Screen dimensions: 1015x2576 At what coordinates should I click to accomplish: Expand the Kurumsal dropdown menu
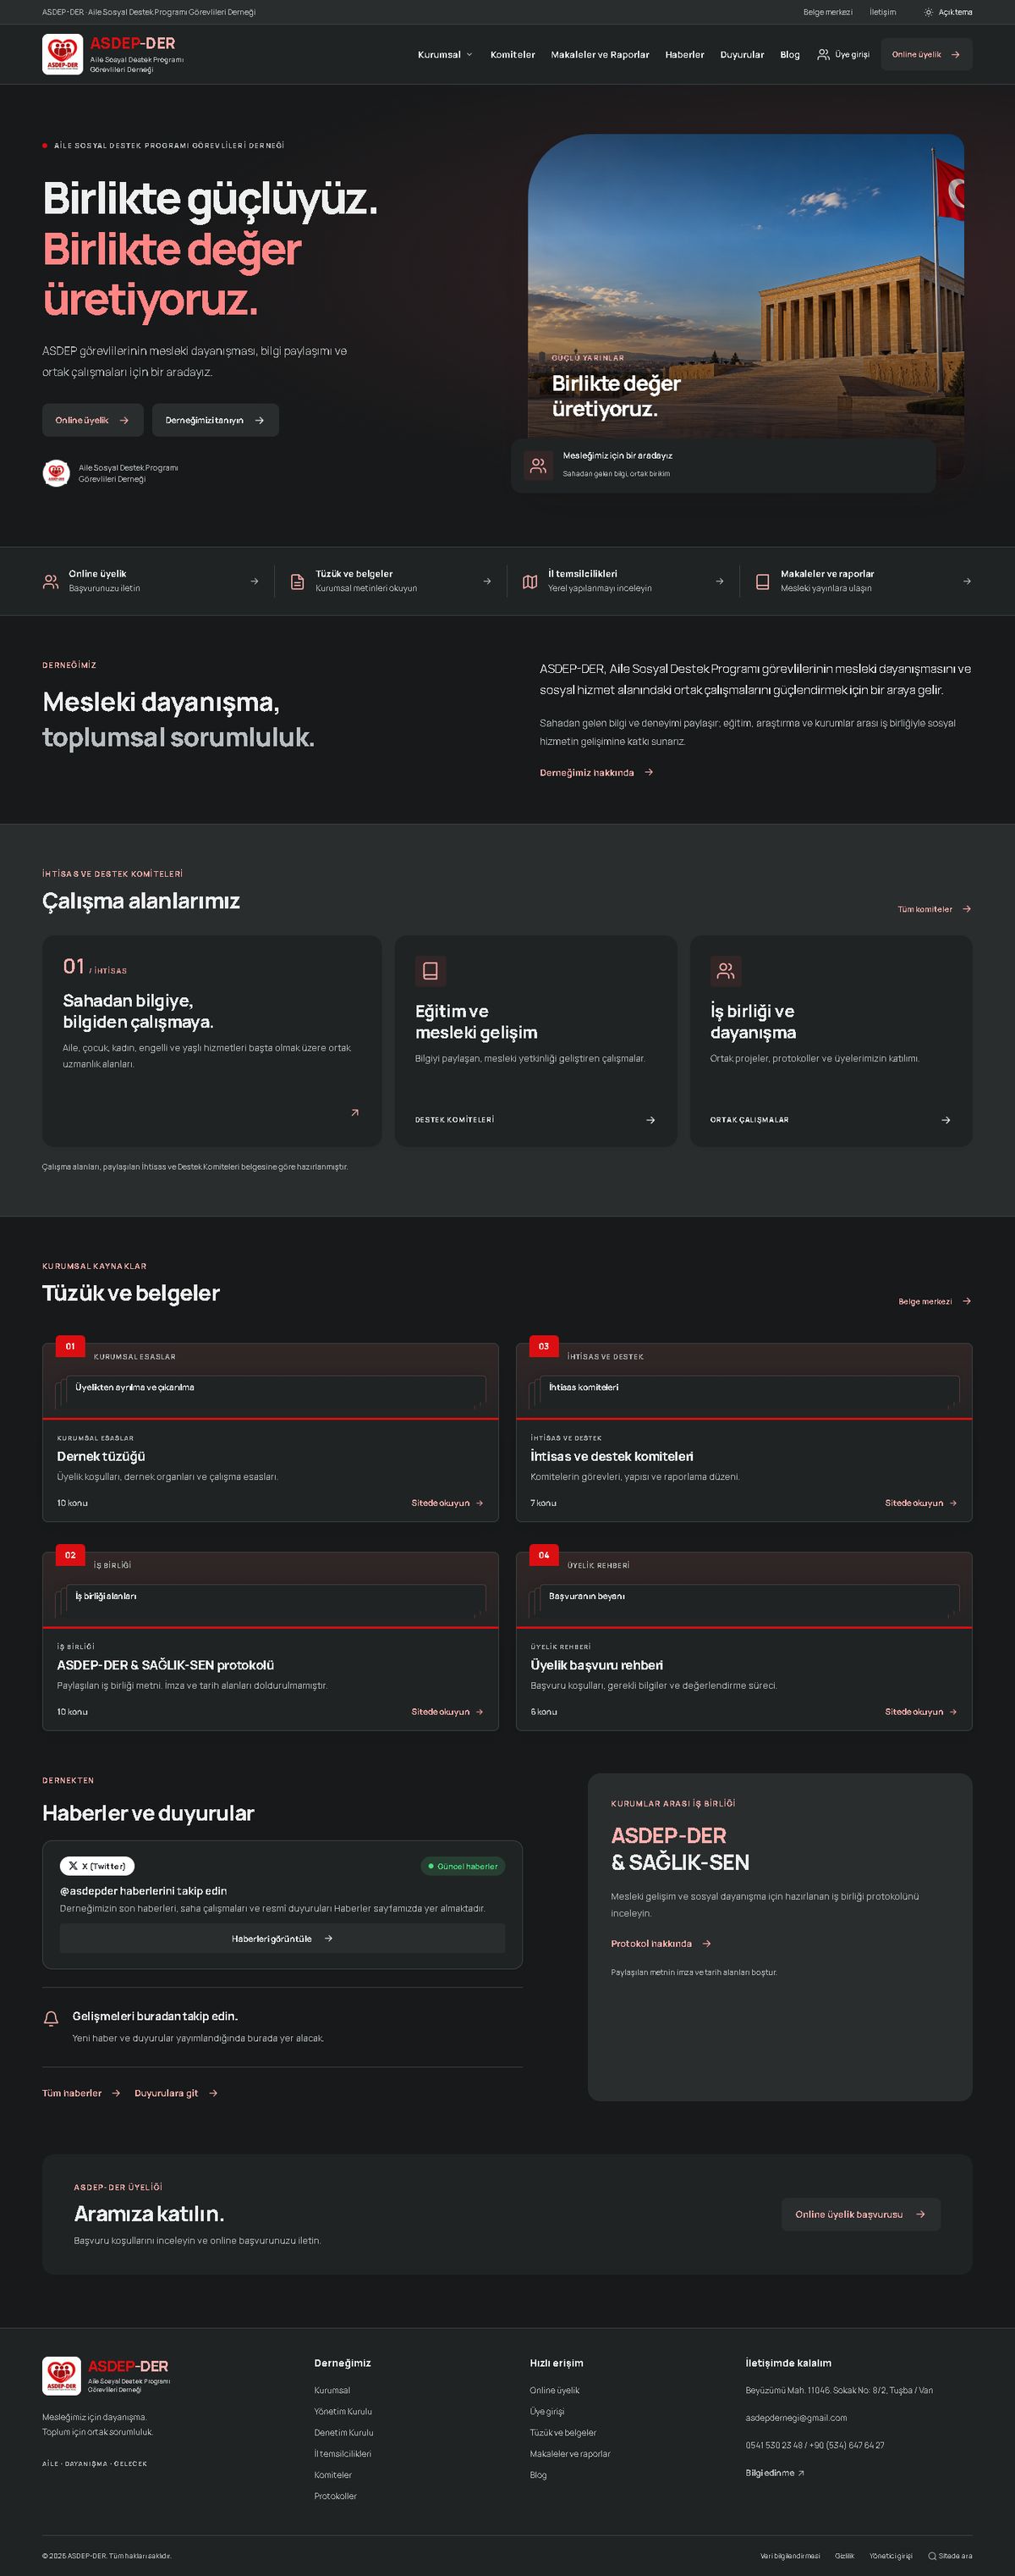pyautogui.click(x=445, y=55)
